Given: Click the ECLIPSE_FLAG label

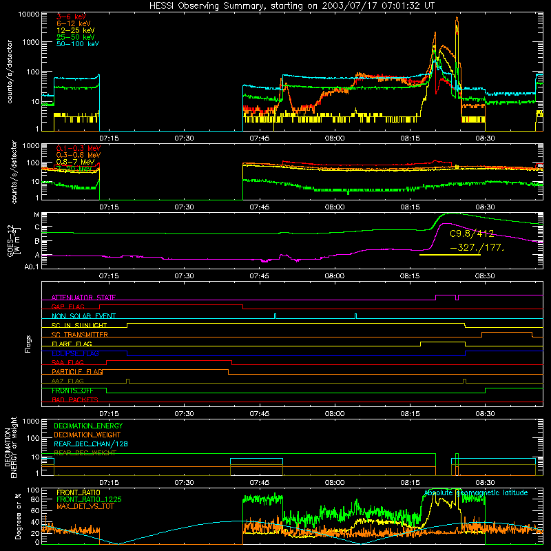Looking at the screenshot, I should tap(75, 353).
